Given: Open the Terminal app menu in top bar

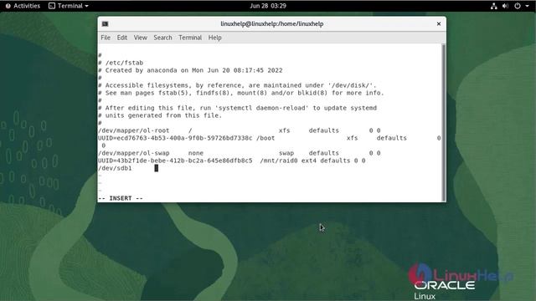Looking at the screenshot, I should [69, 6].
